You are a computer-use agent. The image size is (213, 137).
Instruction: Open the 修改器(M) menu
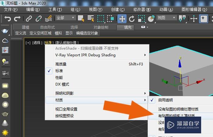point(142,9)
